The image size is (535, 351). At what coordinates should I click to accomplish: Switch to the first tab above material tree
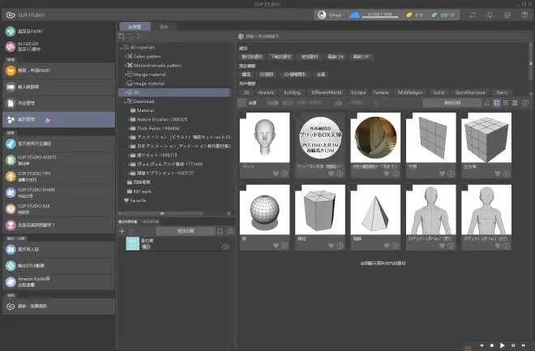click(x=135, y=27)
